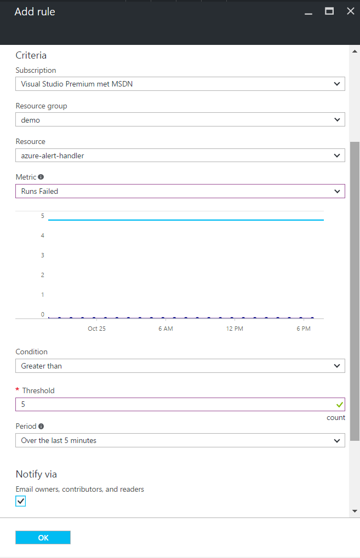The height and width of the screenshot is (558, 360).
Task: Show the Period info tooltip icon
Action: [41, 426]
